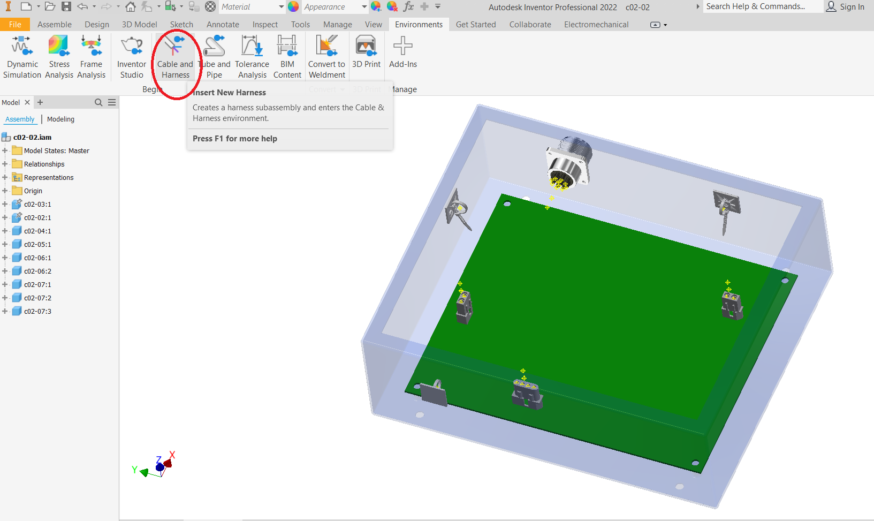Expand the Representations node
Image resolution: width=874 pixels, height=521 pixels.
coord(5,177)
